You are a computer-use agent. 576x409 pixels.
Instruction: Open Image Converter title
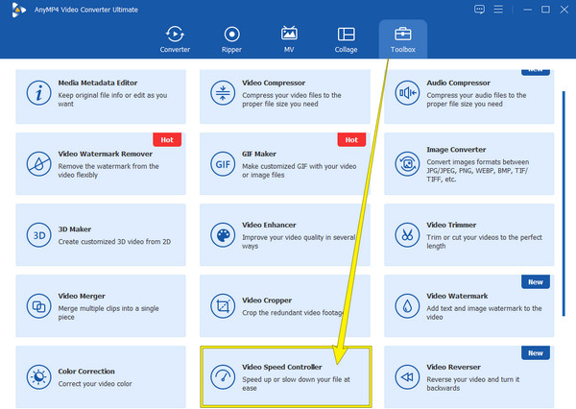click(456, 150)
